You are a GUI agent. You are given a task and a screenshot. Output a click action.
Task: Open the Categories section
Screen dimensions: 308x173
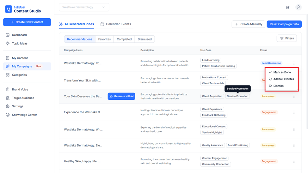[x=19, y=75]
